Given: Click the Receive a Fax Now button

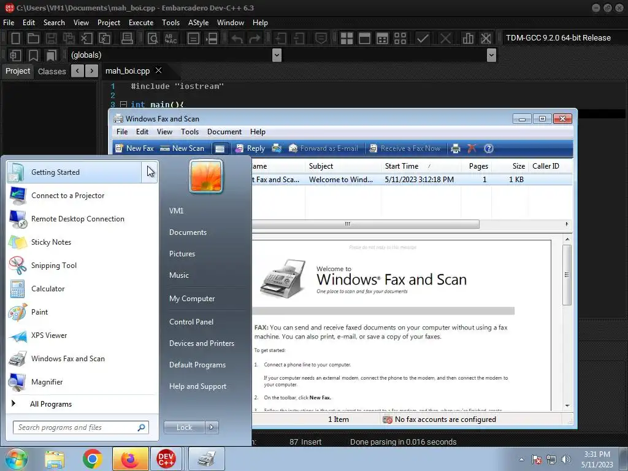Looking at the screenshot, I should coord(405,148).
